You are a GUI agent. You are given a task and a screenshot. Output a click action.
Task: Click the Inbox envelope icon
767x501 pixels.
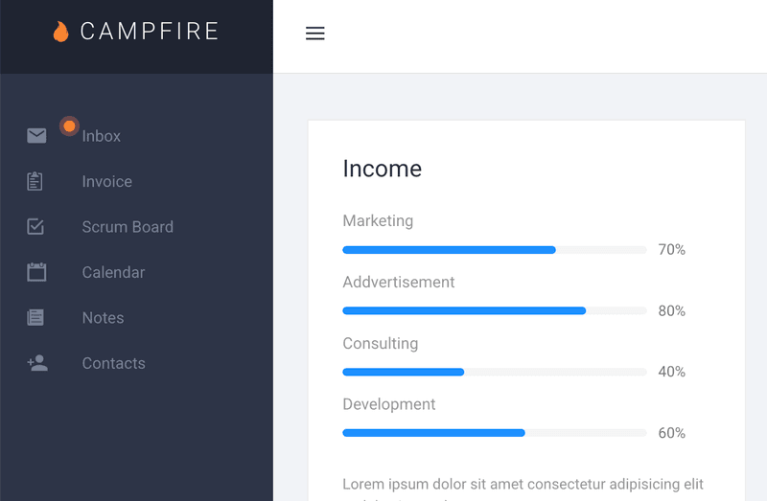(x=36, y=136)
